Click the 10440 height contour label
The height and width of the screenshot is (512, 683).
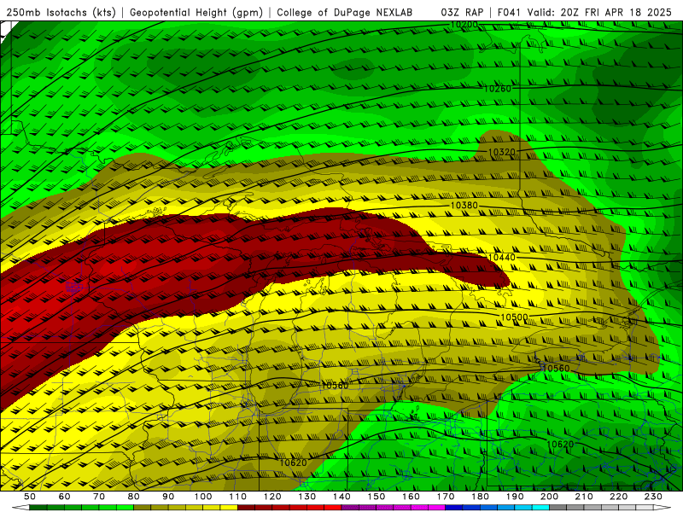(501, 258)
